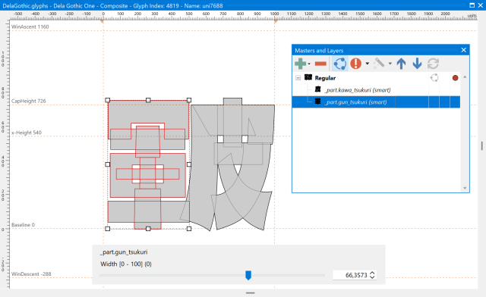486x297 pixels.
Task: Collapse the Regular master tree node
Action: [x=298, y=77]
